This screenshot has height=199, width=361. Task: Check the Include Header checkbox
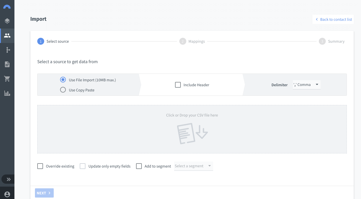[x=178, y=85]
